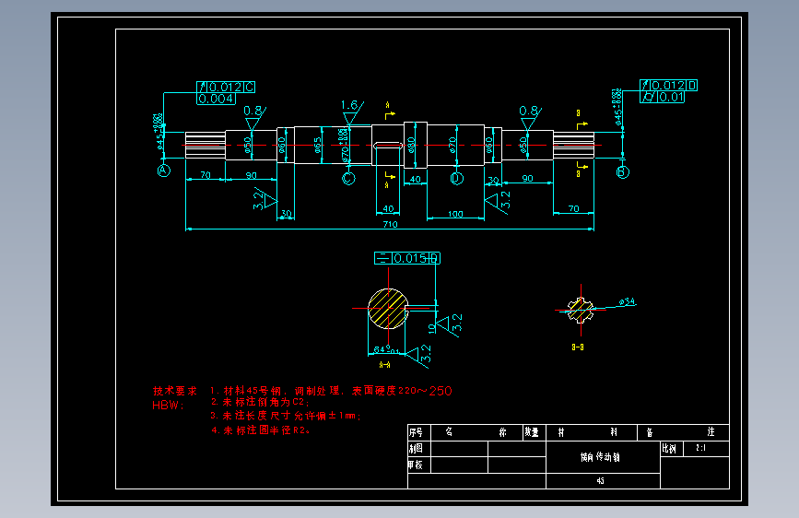The height and width of the screenshot is (518, 799).
Task: Click the 'ø45' toleranced dimension near datum A
Action: click(159, 132)
